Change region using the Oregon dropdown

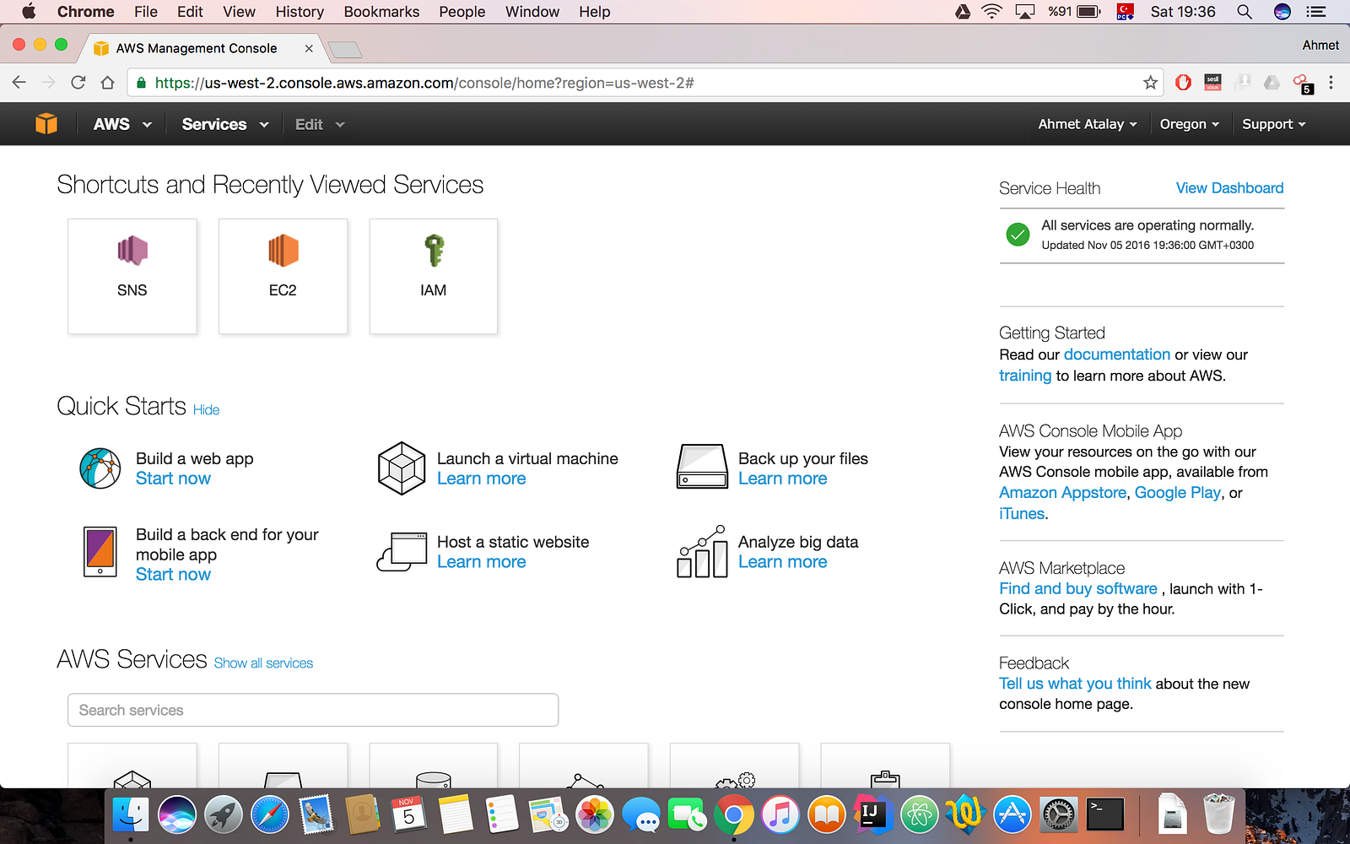pyautogui.click(x=1190, y=124)
